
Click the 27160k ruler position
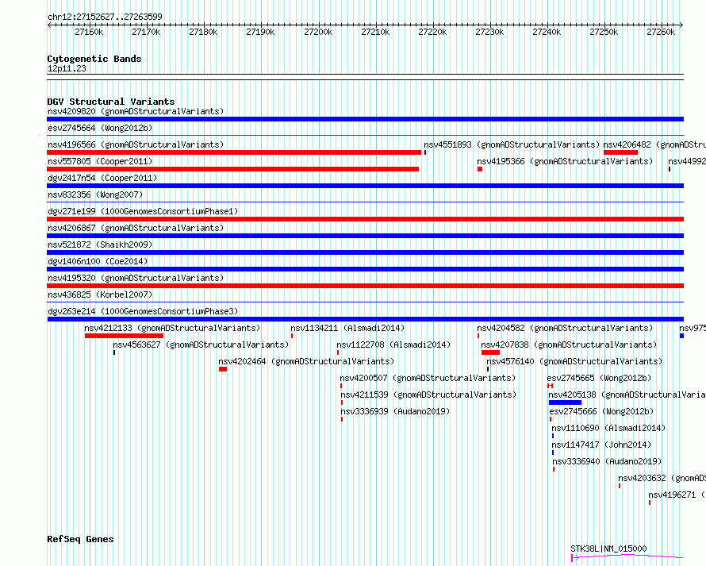[x=89, y=32]
